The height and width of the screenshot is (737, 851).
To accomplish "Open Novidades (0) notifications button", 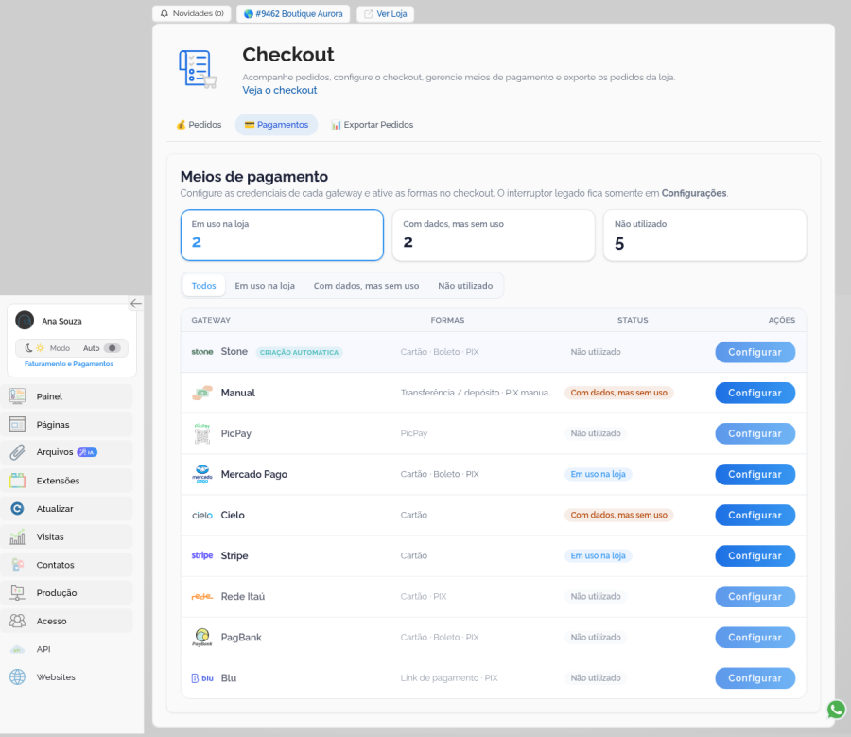I will click(192, 13).
